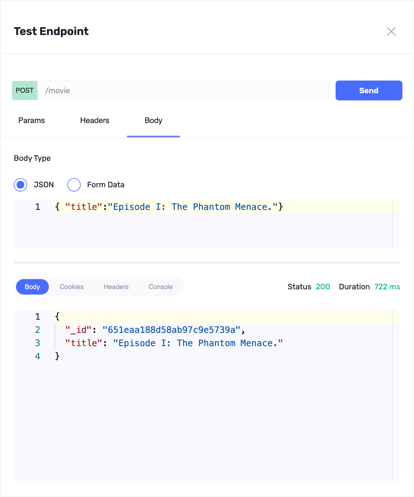Open the Console tab
This screenshot has height=497, width=414.
click(160, 287)
